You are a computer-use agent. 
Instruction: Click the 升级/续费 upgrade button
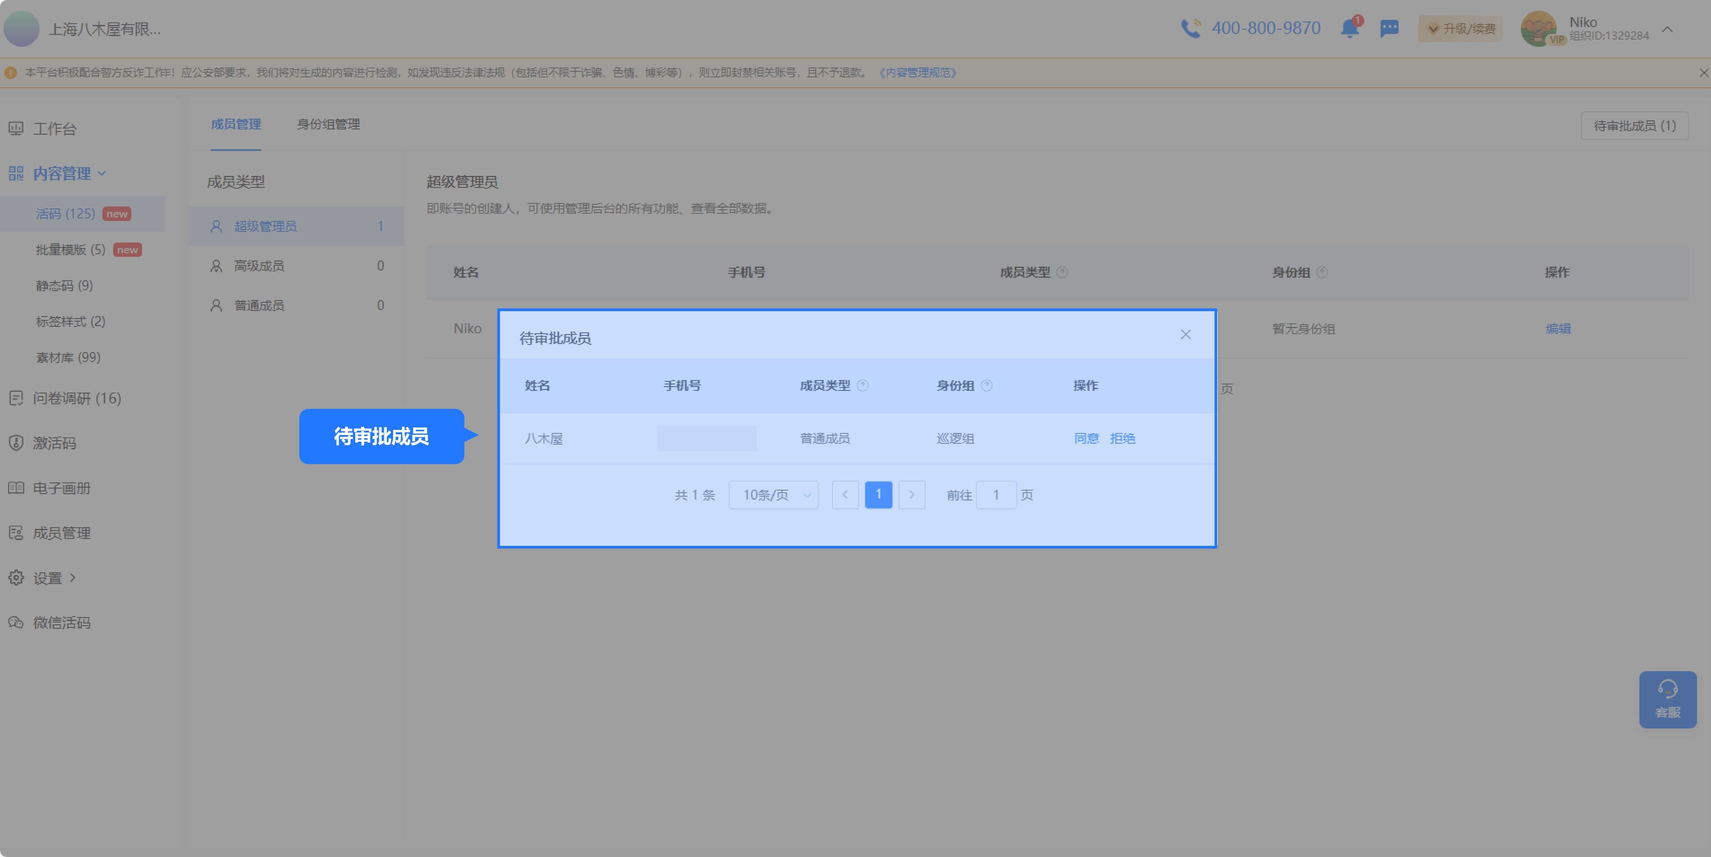pos(1461,28)
